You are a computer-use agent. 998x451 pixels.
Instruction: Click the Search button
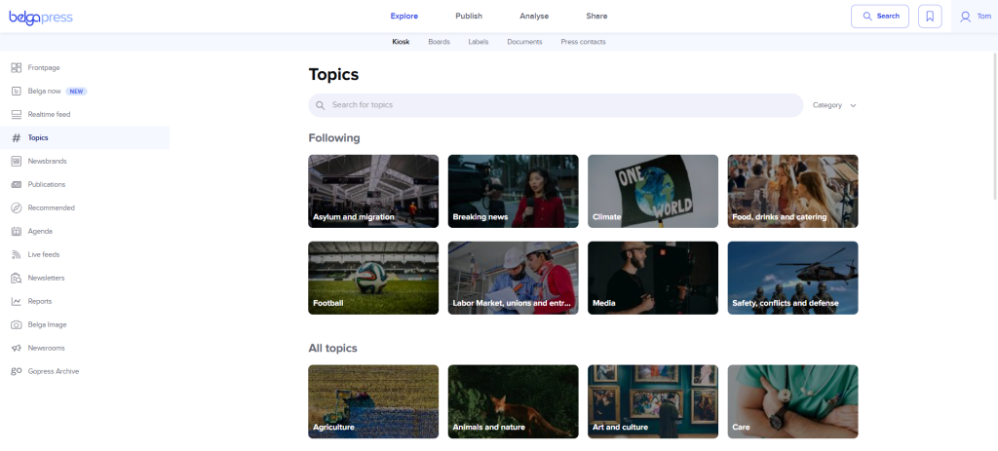(879, 17)
